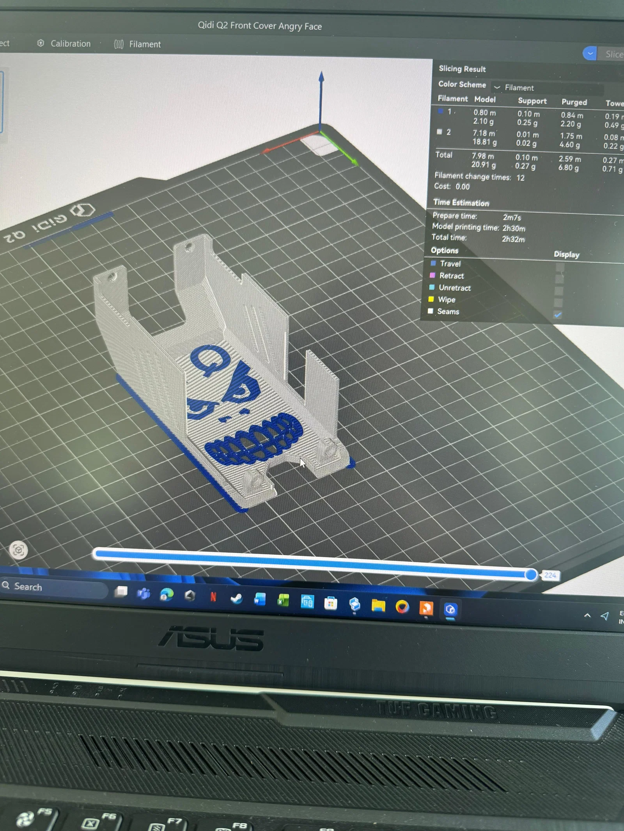
Task: Click the Purged column header
Action: [x=574, y=102]
